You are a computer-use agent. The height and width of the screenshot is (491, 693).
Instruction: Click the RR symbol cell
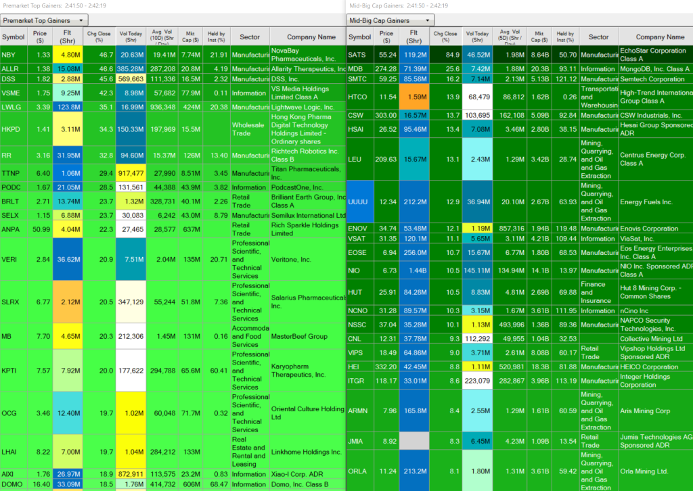[x=14, y=156]
